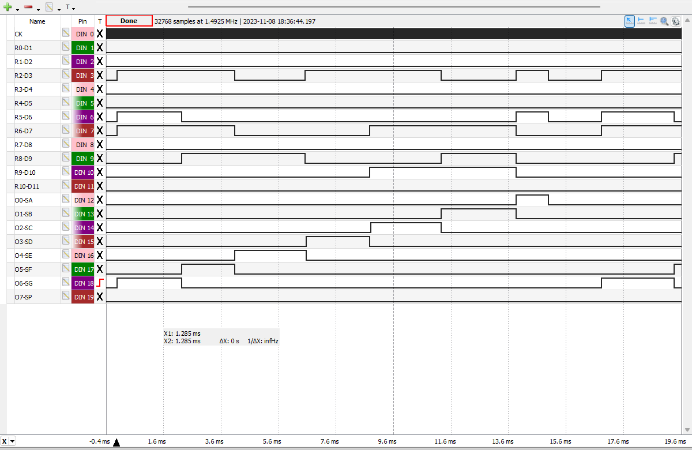Toggle the trigger X for R5-D6
The width and height of the screenshot is (692, 450).
(100, 117)
